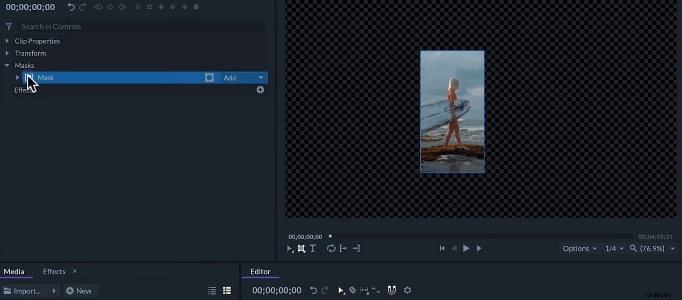
Task: Switch to the Effects tab
Action: (x=54, y=272)
